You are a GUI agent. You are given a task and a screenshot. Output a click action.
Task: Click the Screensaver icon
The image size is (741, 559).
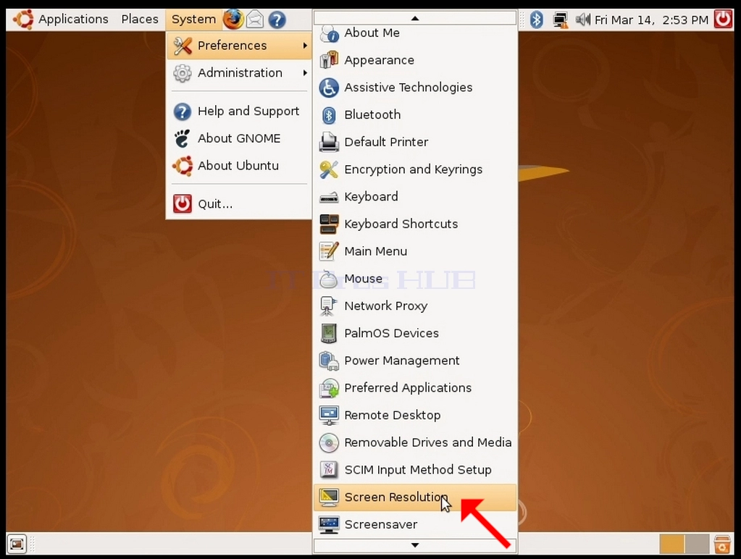pyautogui.click(x=329, y=524)
